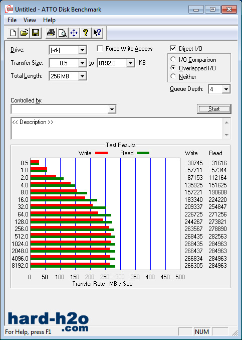Image resolution: width=242 pixels, height=340 pixels.
Task: Click write value 135925 for 4.0 KB
Action: [193, 185]
